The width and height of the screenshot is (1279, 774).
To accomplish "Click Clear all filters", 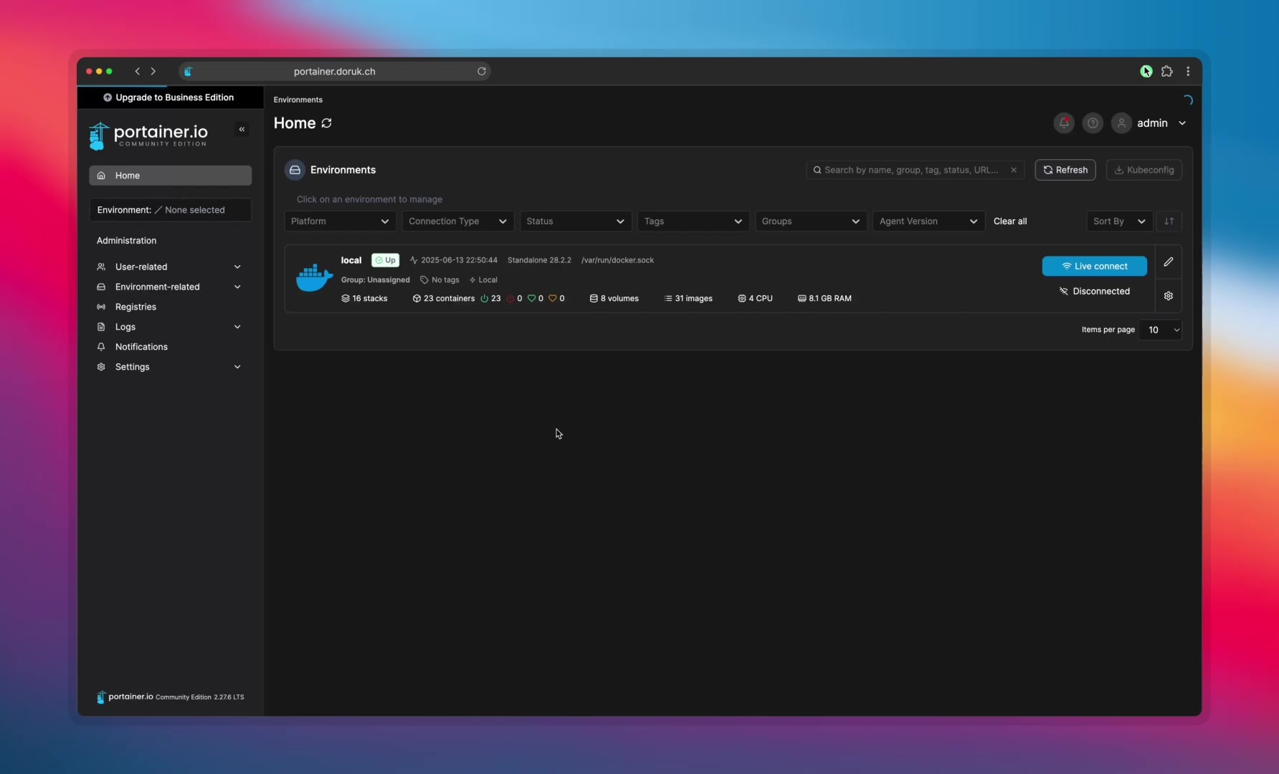I will (x=1010, y=221).
